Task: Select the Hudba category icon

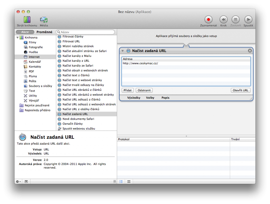Action: (x=26, y=52)
